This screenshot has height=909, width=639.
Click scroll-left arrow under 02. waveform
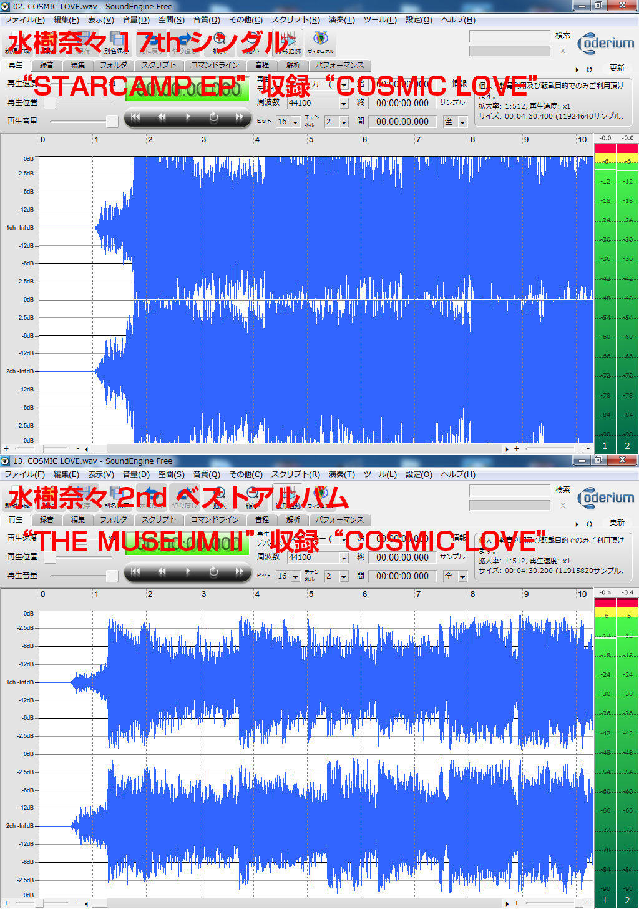tap(86, 449)
